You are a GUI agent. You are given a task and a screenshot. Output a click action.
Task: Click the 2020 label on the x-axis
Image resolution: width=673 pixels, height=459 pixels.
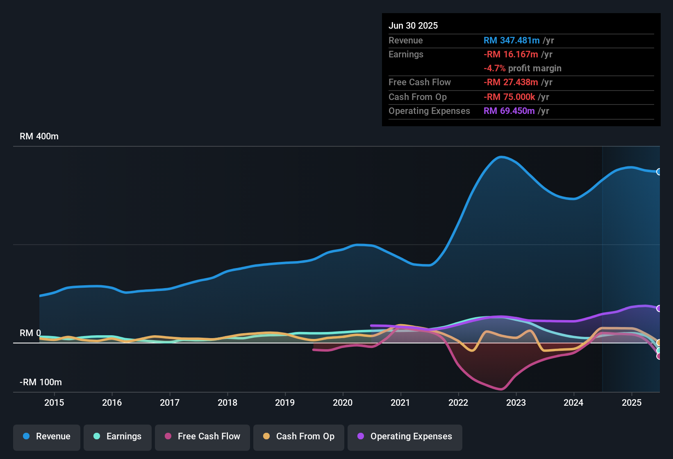pyautogui.click(x=343, y=403)
